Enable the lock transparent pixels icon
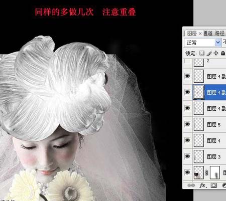This screenshot has width=226, height=201. coord(202,53)
